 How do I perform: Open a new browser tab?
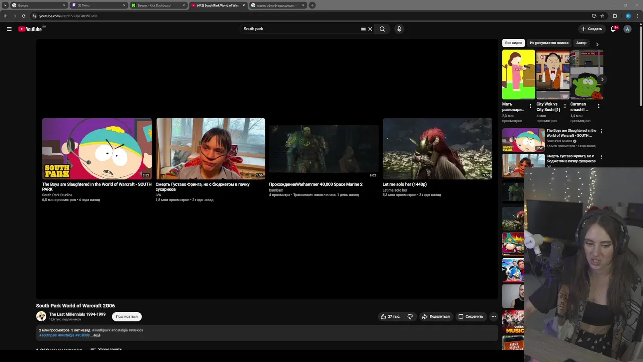312,5
